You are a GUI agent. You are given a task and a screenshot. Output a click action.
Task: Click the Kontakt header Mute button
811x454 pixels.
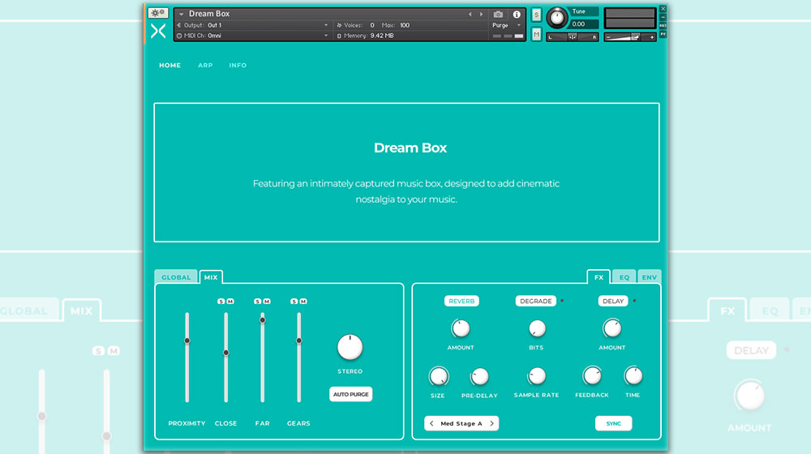[536, 34]
